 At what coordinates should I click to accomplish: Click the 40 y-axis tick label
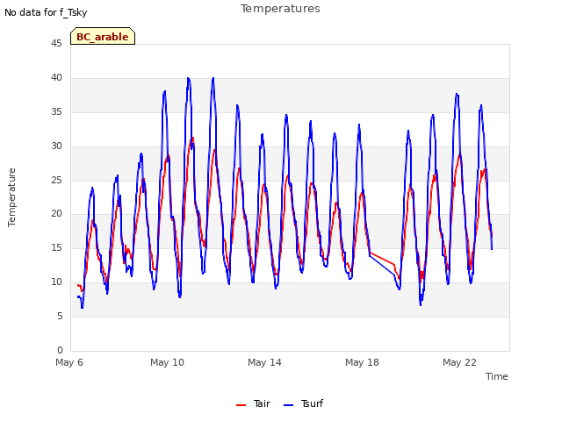56,78
